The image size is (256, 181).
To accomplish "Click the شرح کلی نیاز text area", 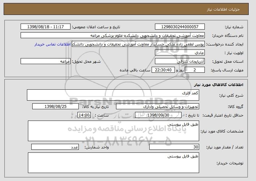I will click(113, 95).
